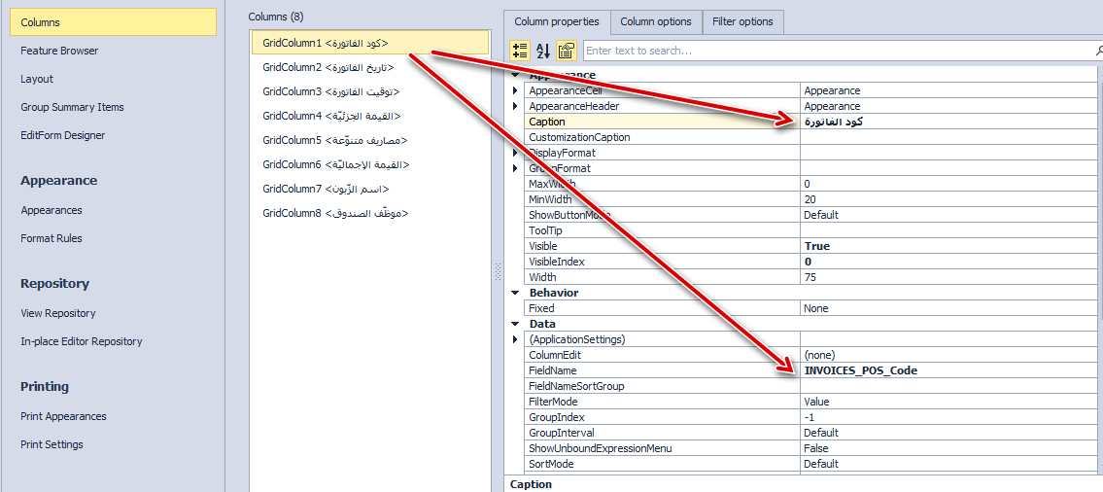Open the Feature Browser page
The height and width of the screenshot is (492, 1103).
(x=59, y=51)
